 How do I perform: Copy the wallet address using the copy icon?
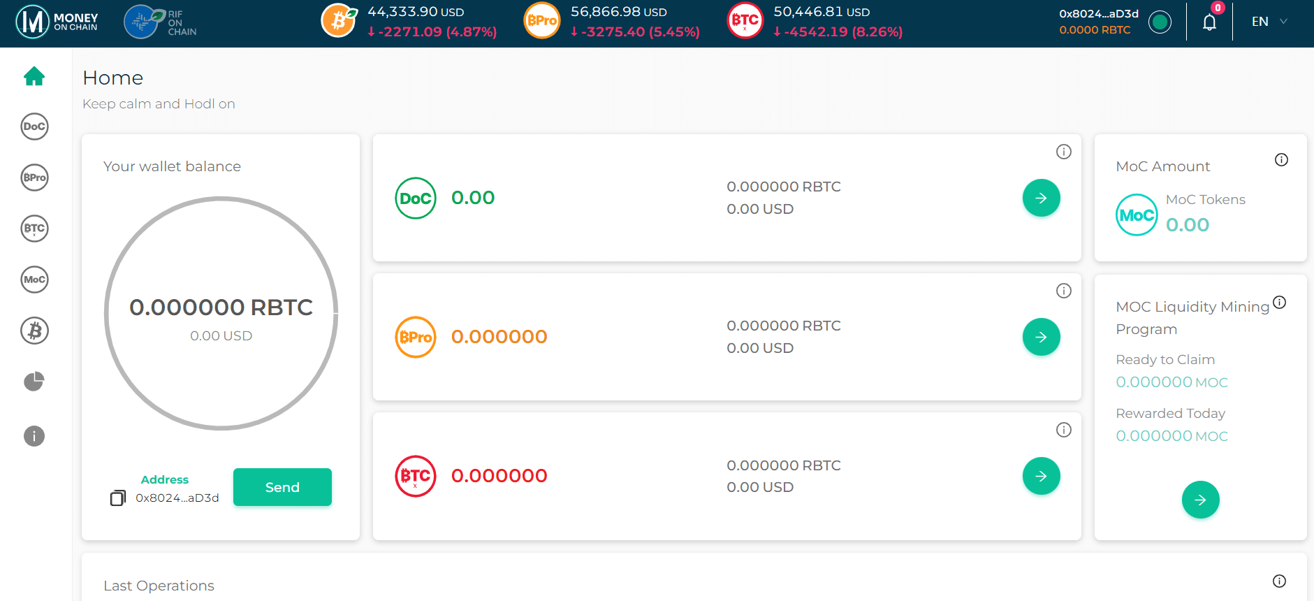(x=118, y=498)
